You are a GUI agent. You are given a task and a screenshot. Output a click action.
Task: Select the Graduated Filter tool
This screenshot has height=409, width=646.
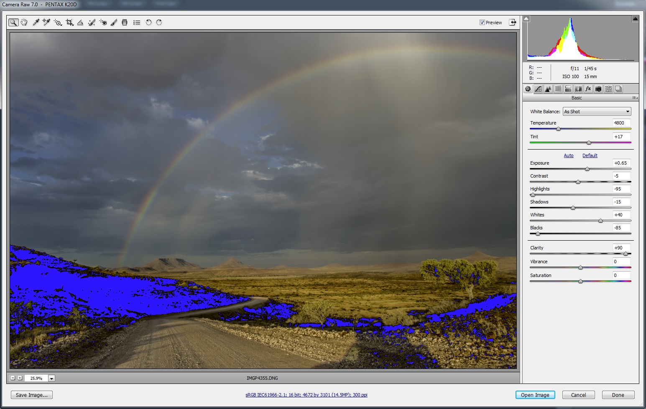click(x=125, y=23)
